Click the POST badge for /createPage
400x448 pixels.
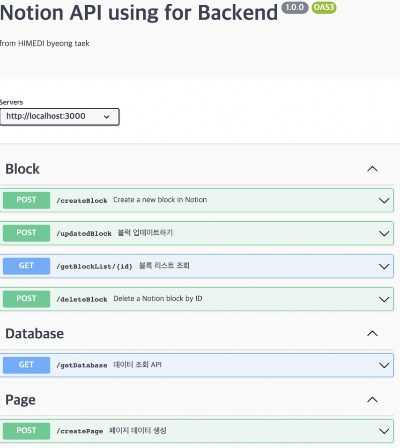(26, 431)
